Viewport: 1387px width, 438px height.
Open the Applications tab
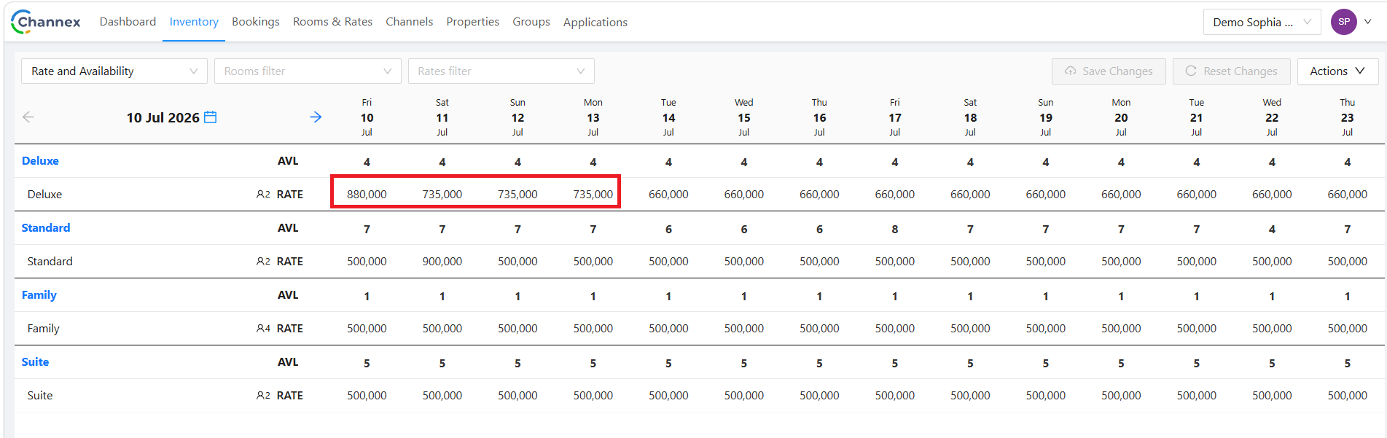595,22
